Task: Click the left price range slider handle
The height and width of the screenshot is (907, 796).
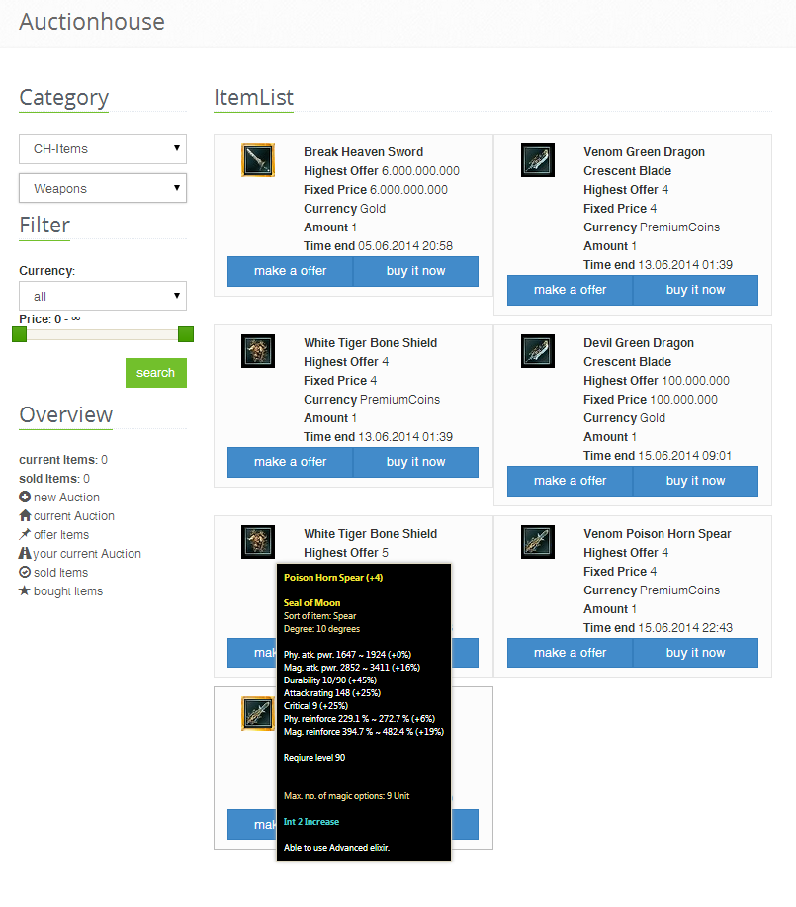Action: tap(19, 334)
